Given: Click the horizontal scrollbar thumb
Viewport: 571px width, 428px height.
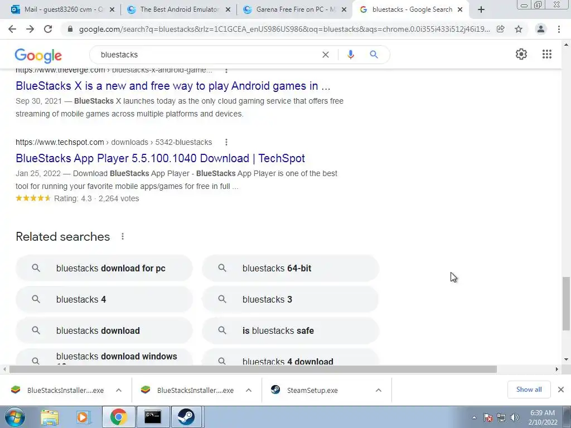Looking at the screenshot, I should pyautogui.click(x=253, y=369).
